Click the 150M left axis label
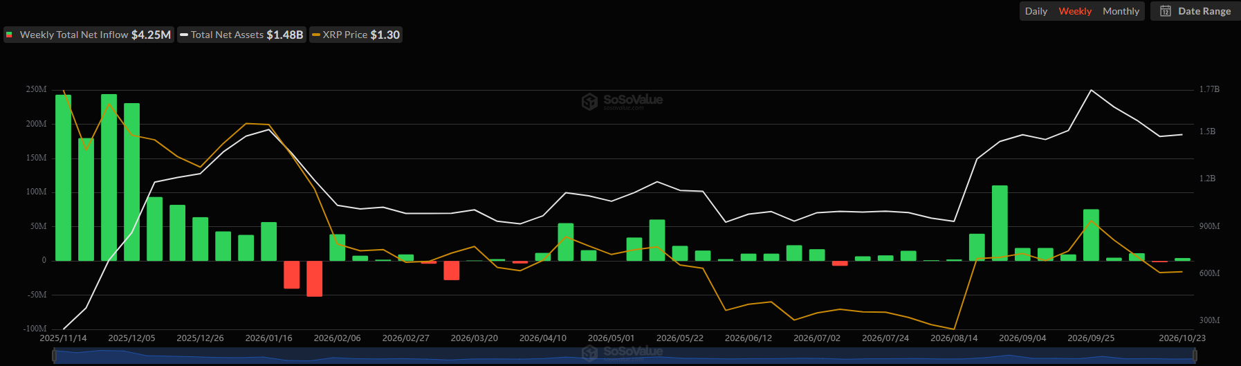The height and width of the screenshot is (366, 1241). [x=37, y=158]
